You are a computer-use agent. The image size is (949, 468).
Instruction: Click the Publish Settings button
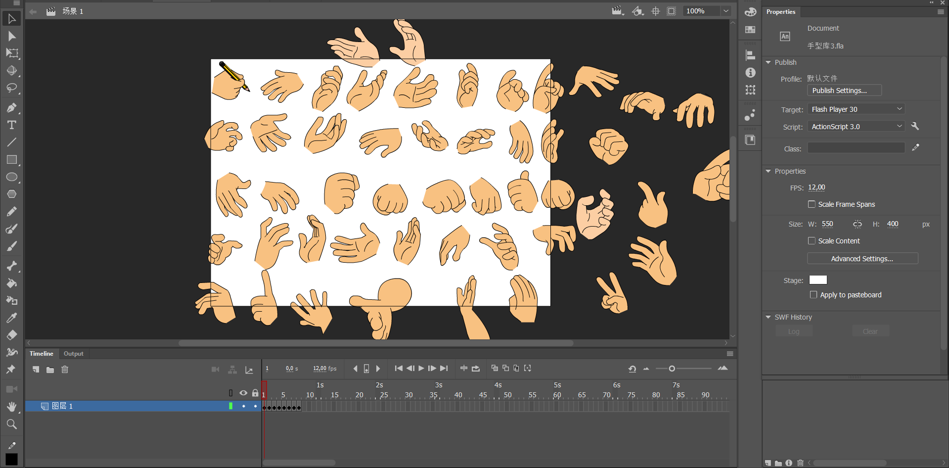[844, 91]
